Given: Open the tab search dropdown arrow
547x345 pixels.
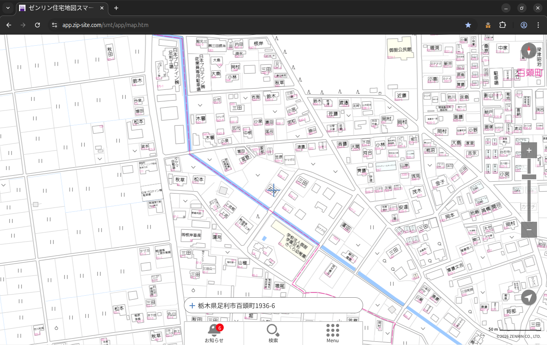Looking at the screenshot, I should 8,8.
